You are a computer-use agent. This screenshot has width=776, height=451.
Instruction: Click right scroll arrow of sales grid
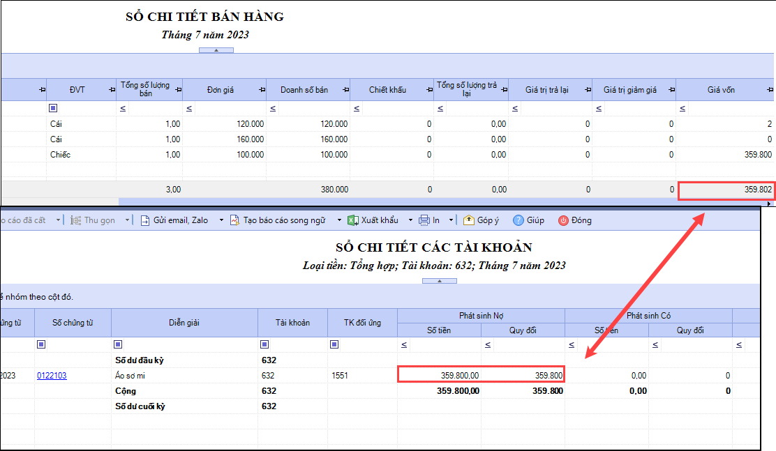[769, 204]
